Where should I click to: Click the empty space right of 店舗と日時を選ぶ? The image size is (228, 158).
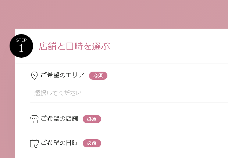pyautogui.click(x=169, y=46)
